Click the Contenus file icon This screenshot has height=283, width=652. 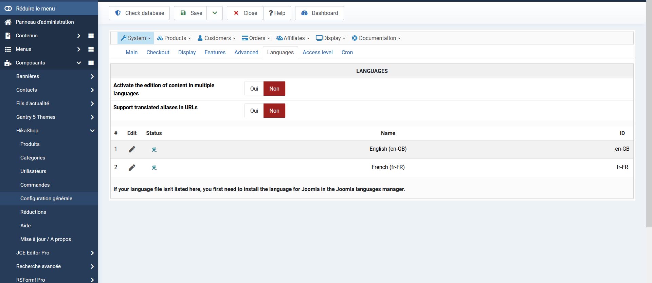(x=8, y=36)
